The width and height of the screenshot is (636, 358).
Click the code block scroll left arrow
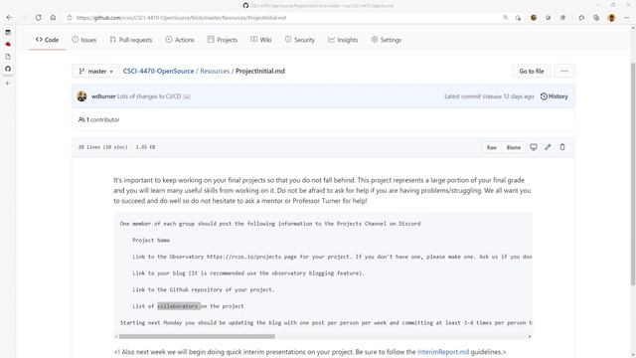pos(116,336)
